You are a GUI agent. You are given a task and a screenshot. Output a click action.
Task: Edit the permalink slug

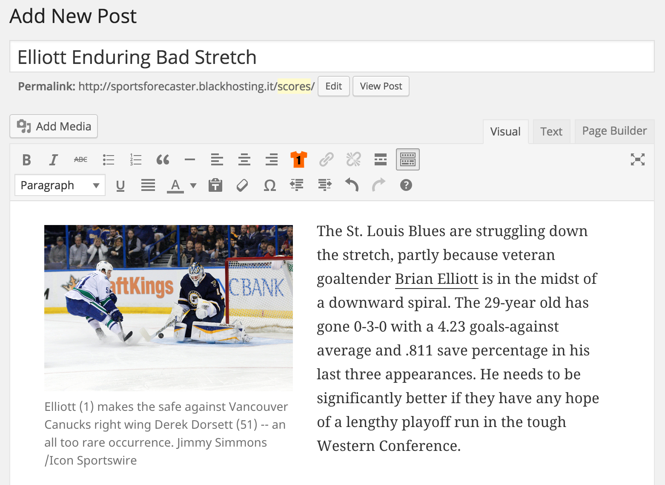pos(334,87)
